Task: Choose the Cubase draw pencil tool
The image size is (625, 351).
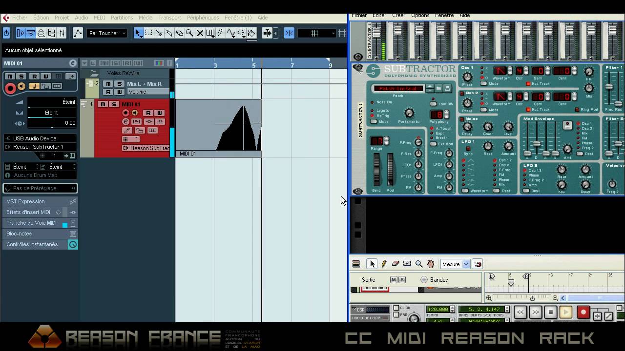Action: tap(220, 33)
